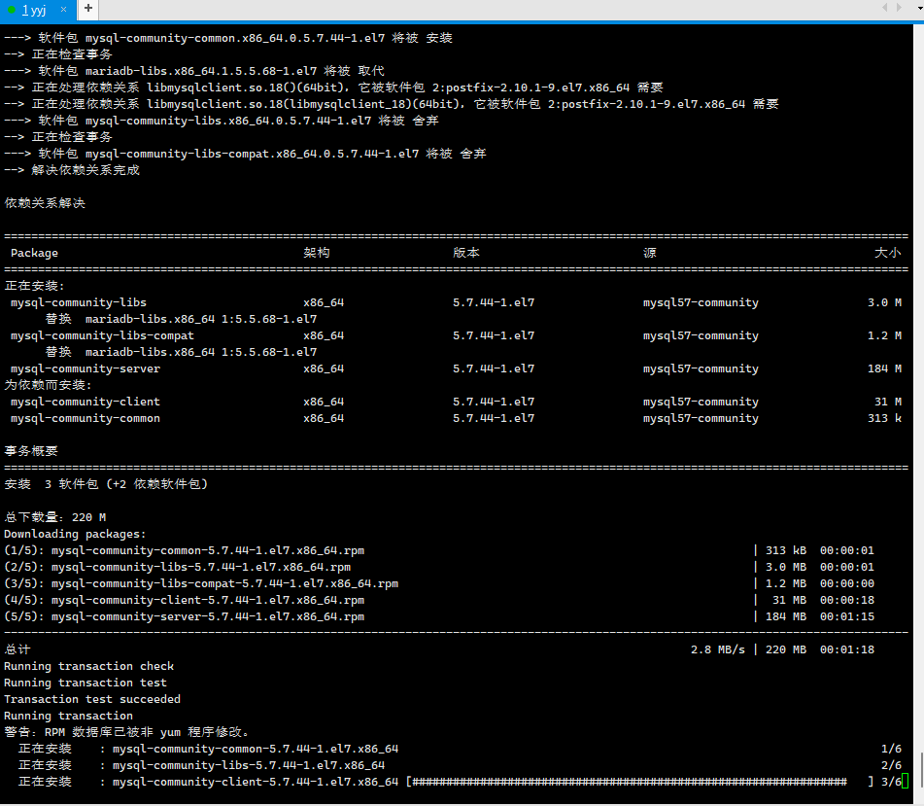The image size is (924, 806).
Task: Click the '2/6' install counter
Action: pos(891,765)
